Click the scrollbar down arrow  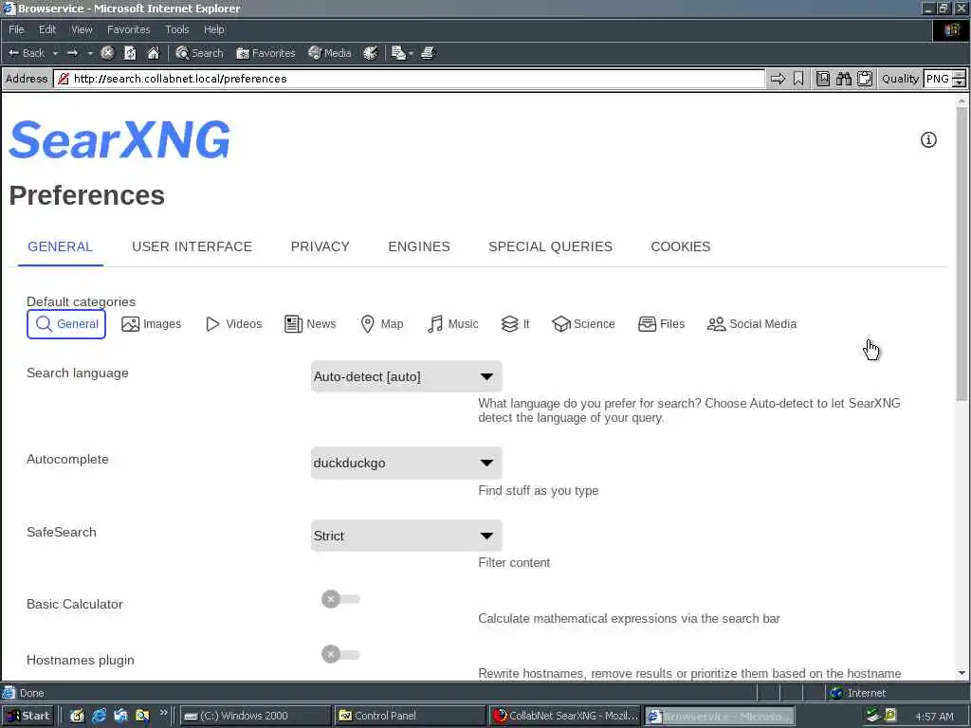point(962,673)
